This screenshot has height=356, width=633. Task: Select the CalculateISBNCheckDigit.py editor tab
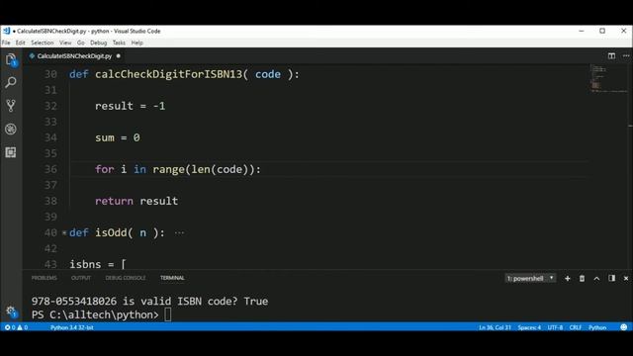[75, 56]
